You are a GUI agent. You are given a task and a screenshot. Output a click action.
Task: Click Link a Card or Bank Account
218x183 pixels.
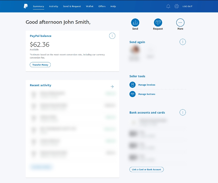point(146,169)
